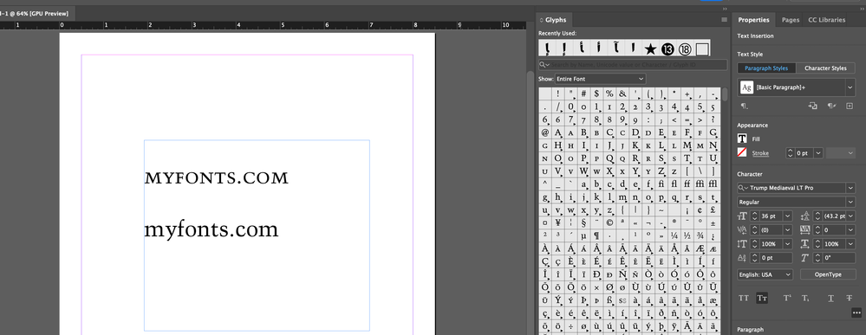866x335 pixels.
Task: Switch to Character Styles
Action: coord(825,68)
